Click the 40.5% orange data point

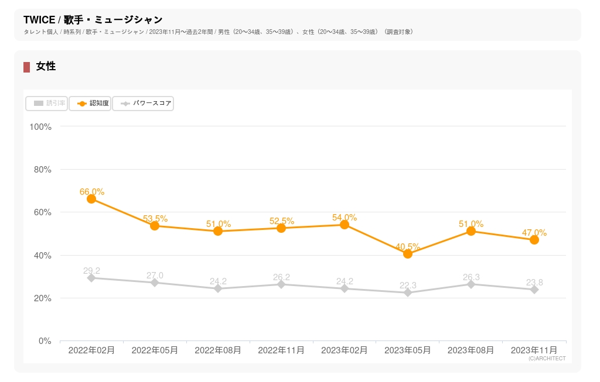click(408, 254)
